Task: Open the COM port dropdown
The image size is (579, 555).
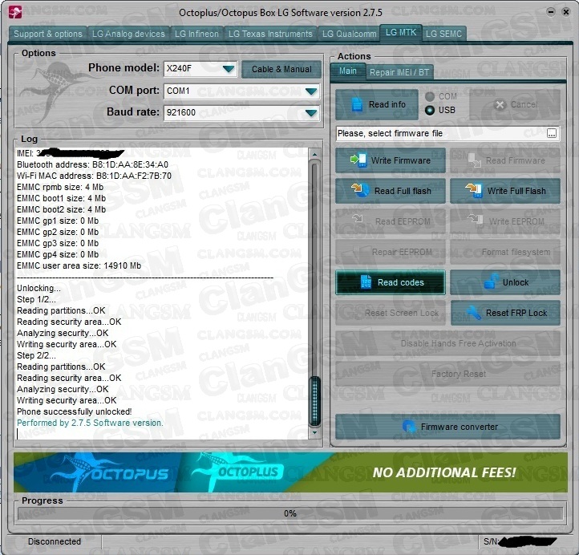Action: pyautogui.click(x=311, y=91)
